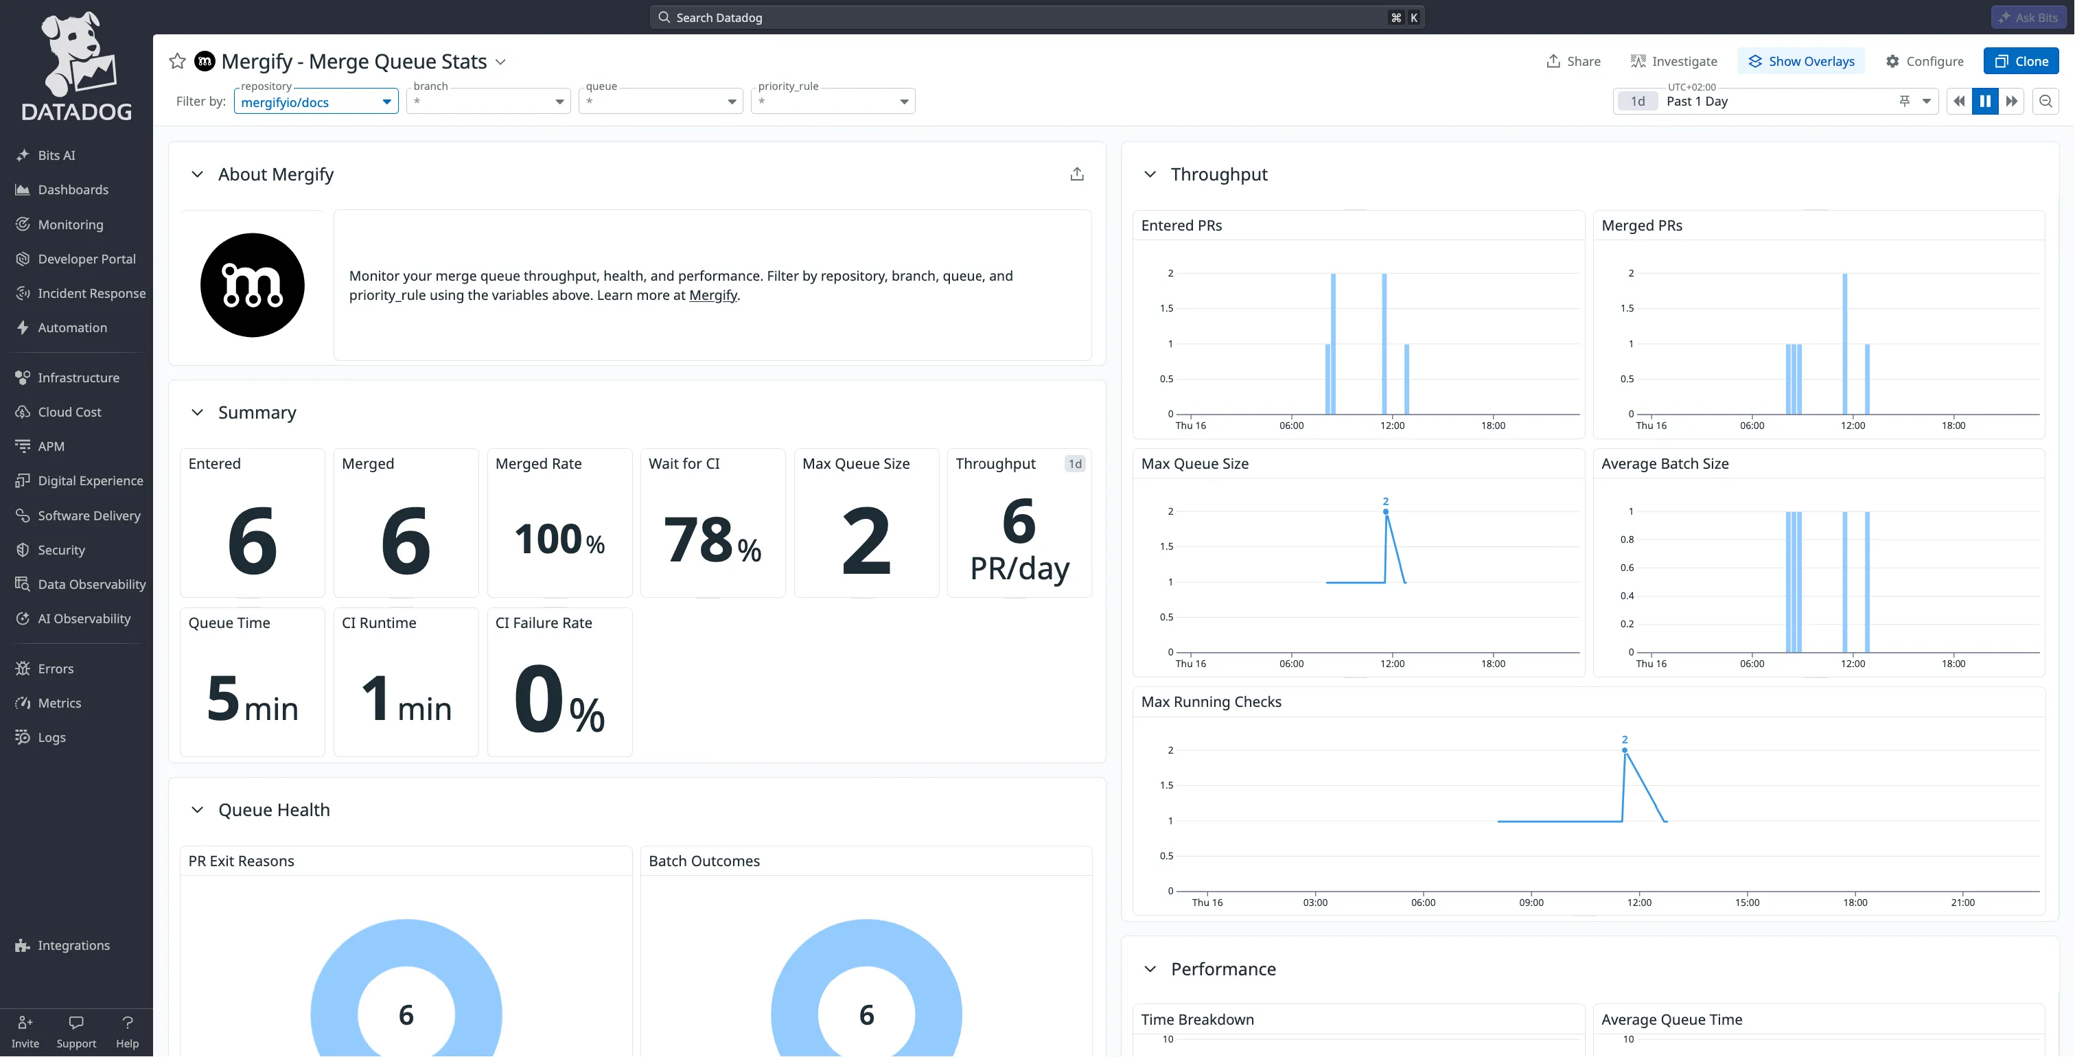The width and height of the screenshot is (2075, 1057).
Task: Collapse the About Mergify section
Action: pyautogui.click(x=198, y=174)
